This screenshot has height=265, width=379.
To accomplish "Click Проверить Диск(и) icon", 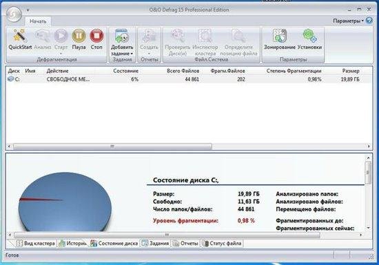I will 178,36.
